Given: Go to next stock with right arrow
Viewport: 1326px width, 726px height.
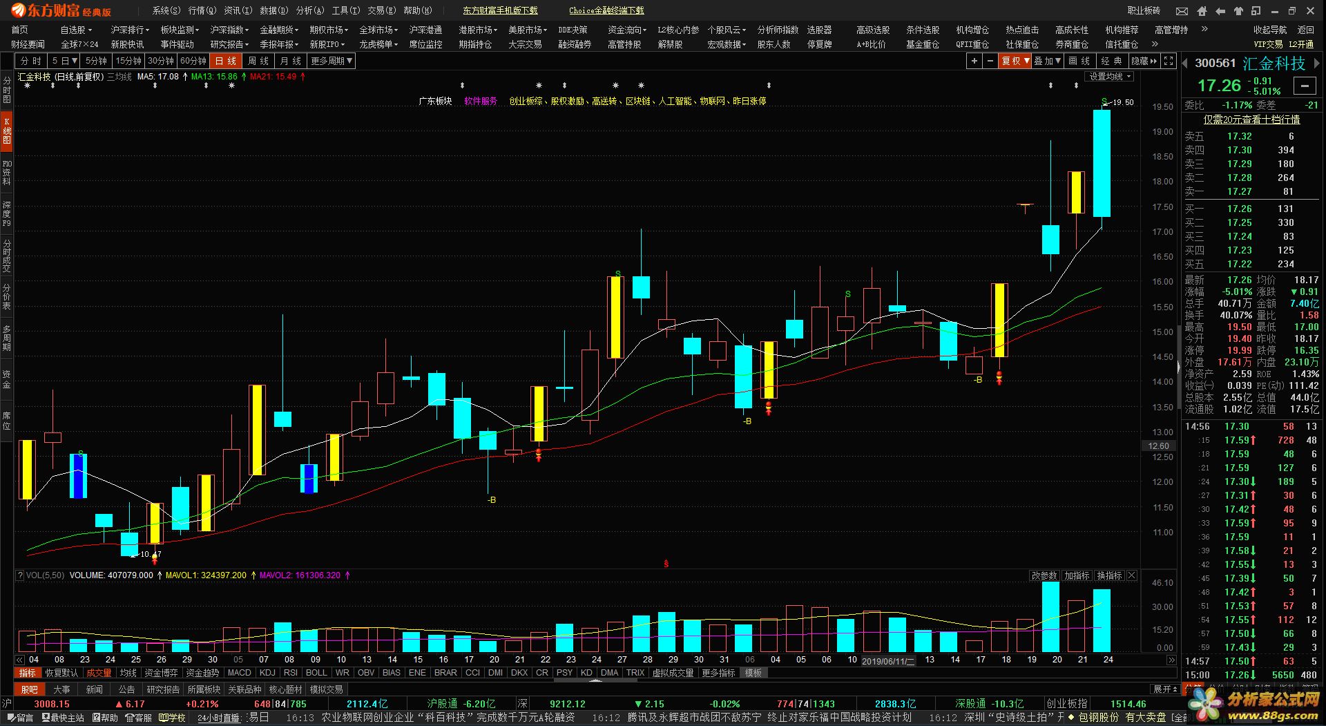Looking at the screenshot, I should pyautogui.click(x=1316, y=64).
